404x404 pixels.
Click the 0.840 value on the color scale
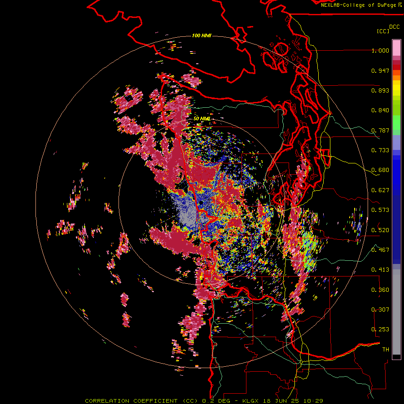(380, 110)
